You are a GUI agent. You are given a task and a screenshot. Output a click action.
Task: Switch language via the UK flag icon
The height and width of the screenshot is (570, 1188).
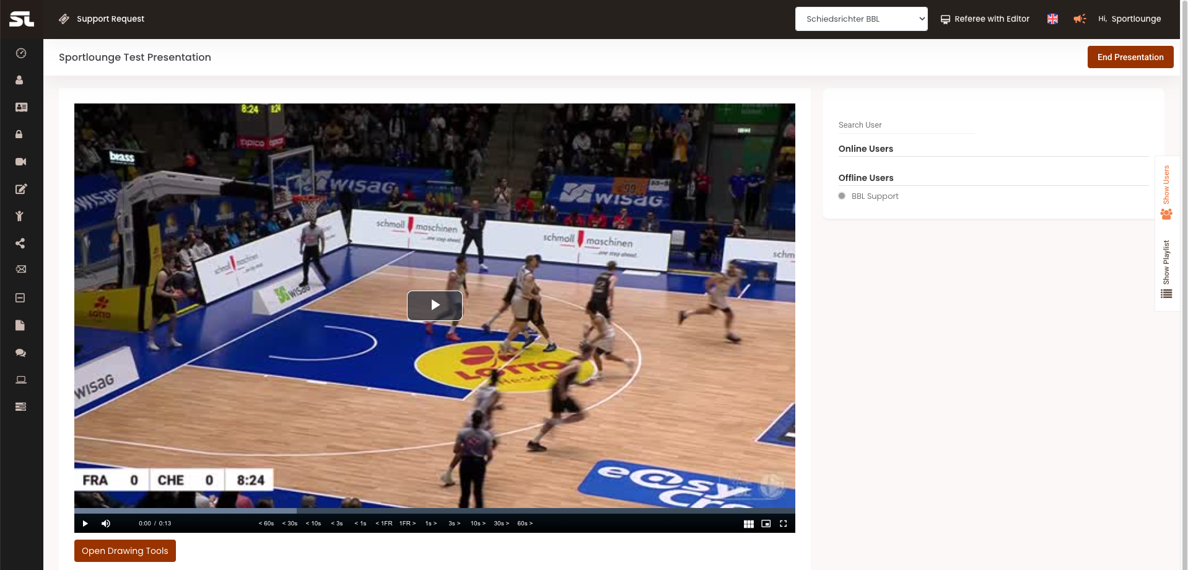[x=1052, y=19]
